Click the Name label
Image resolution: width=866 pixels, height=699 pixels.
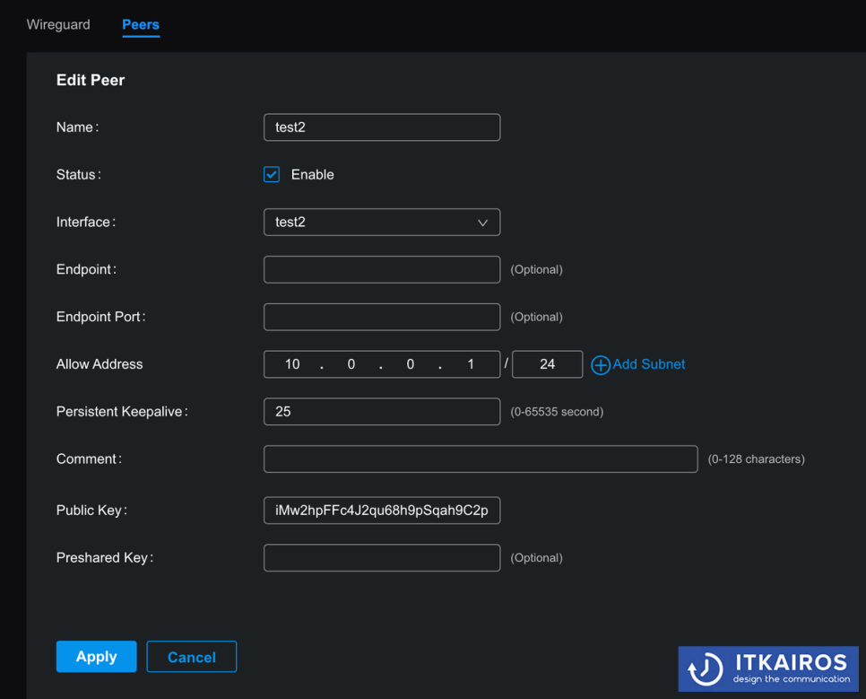coord(77,127)
